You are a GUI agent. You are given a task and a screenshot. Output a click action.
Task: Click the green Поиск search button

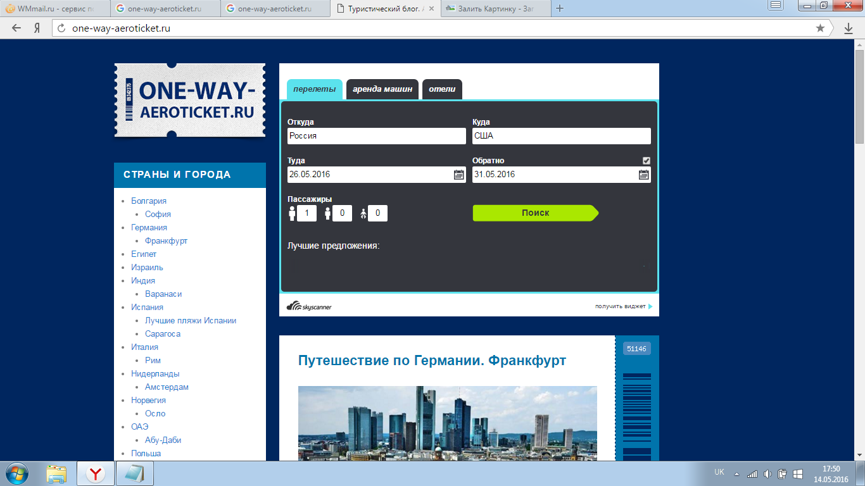coord(535,213)
